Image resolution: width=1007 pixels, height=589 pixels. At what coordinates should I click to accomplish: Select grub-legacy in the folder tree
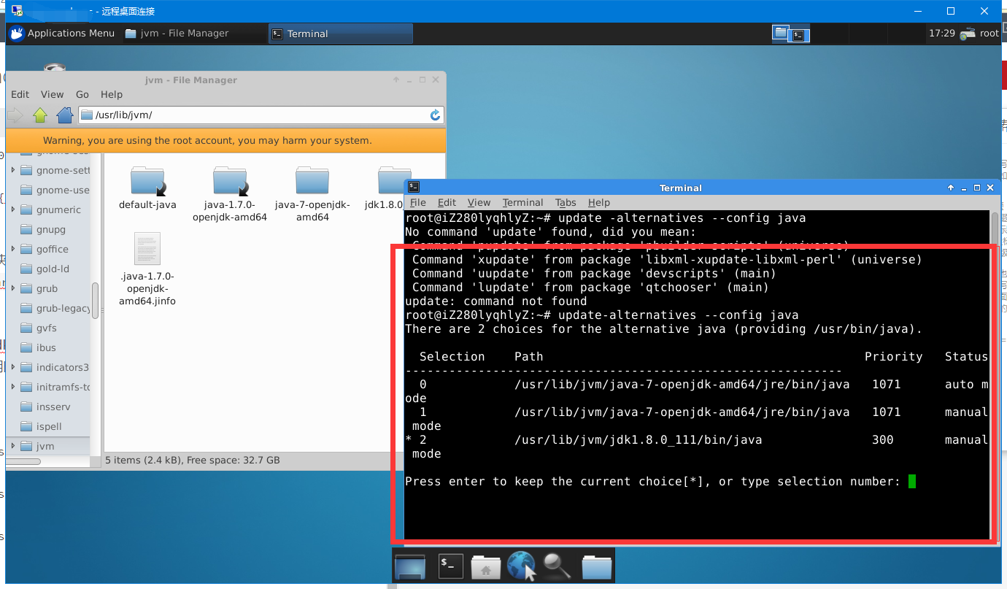tap(55, 308)
